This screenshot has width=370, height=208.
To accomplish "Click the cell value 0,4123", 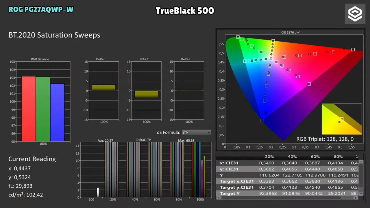I will tap(289, 187).
